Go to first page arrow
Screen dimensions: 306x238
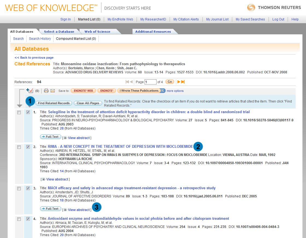coord(127,82)
